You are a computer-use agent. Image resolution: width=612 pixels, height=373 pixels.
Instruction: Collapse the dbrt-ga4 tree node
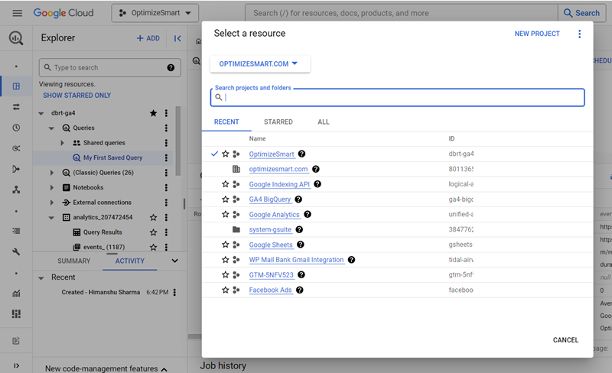click(x=41, y=114)
